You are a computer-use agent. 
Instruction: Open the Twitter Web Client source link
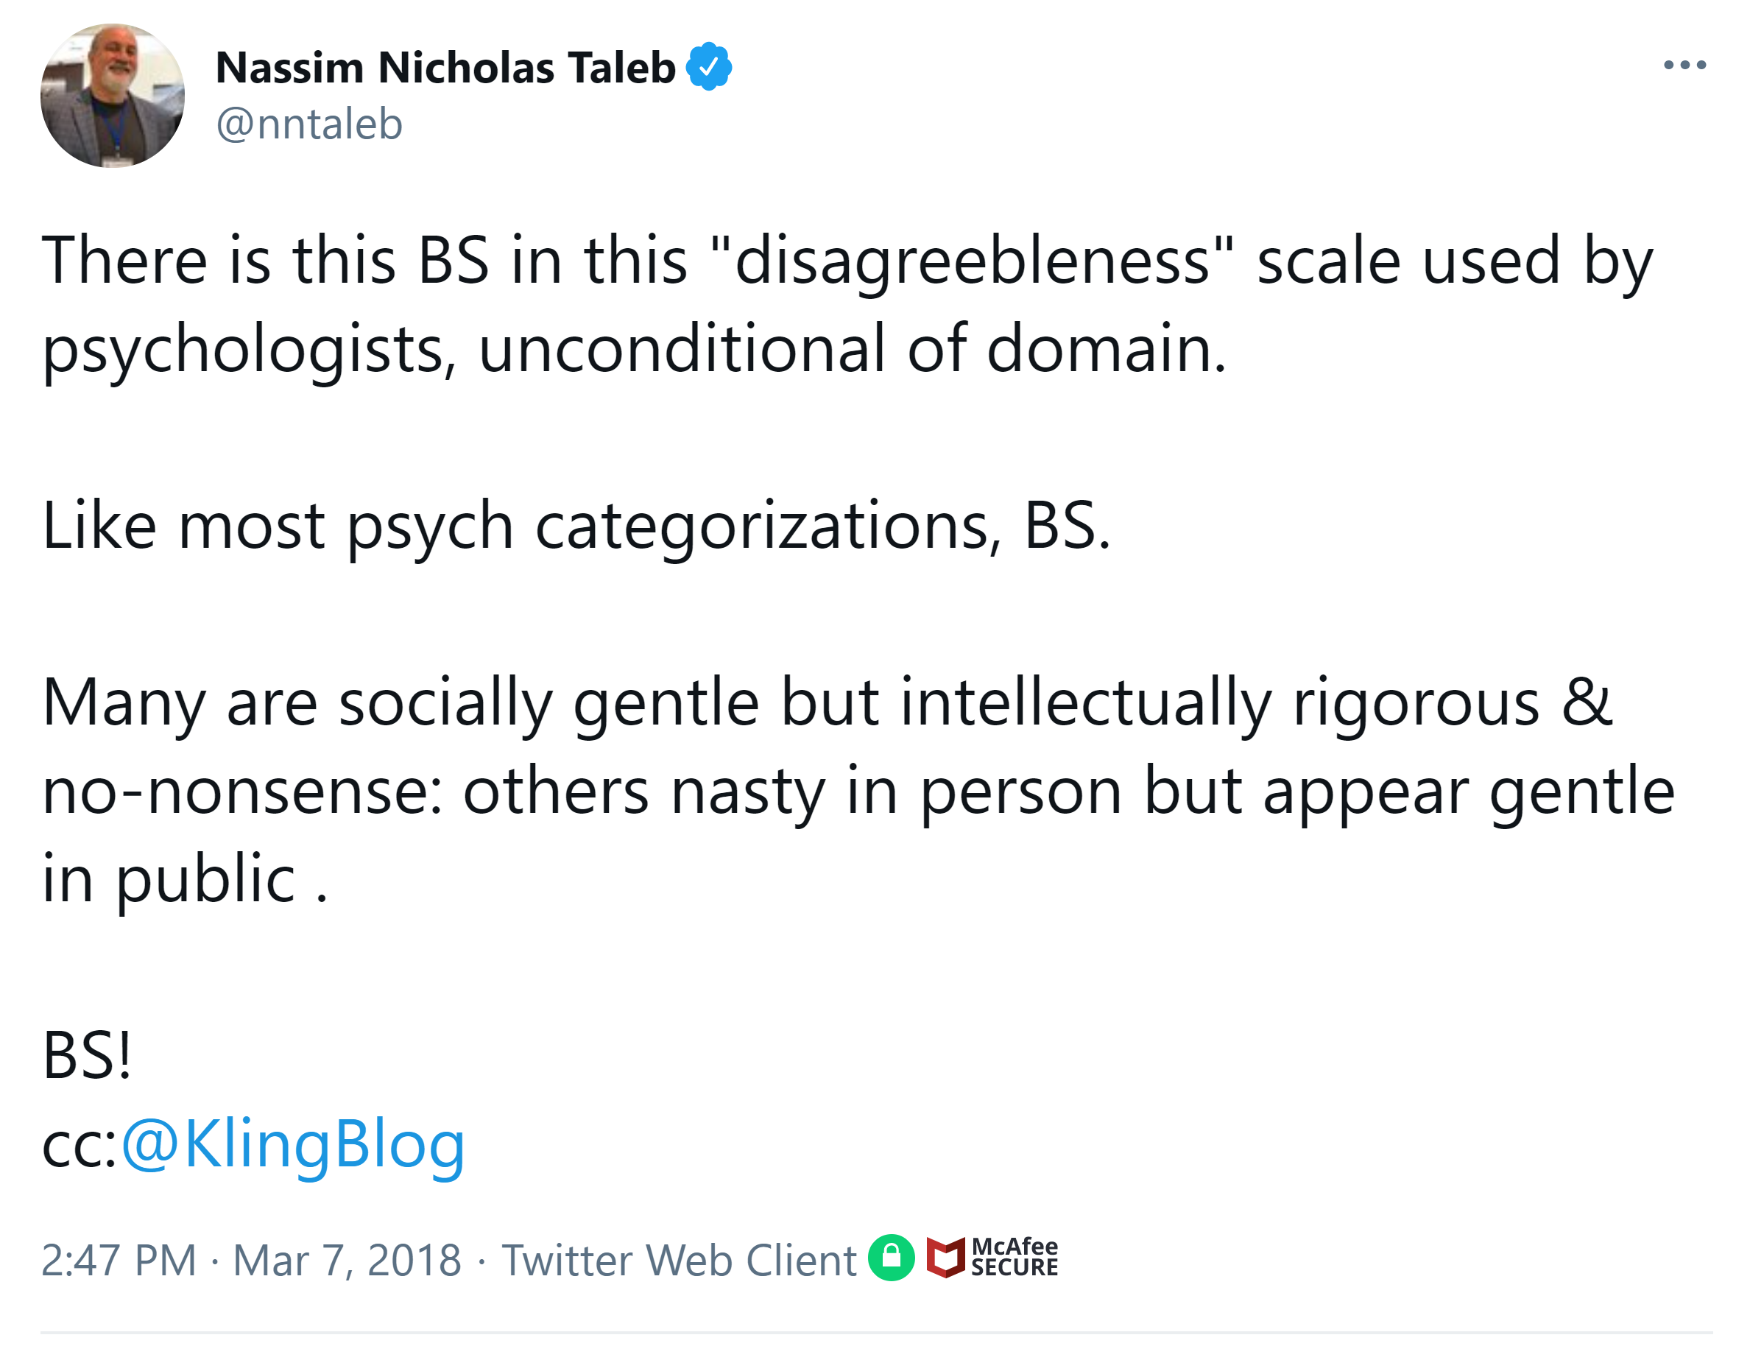[x=679, y=1260]
